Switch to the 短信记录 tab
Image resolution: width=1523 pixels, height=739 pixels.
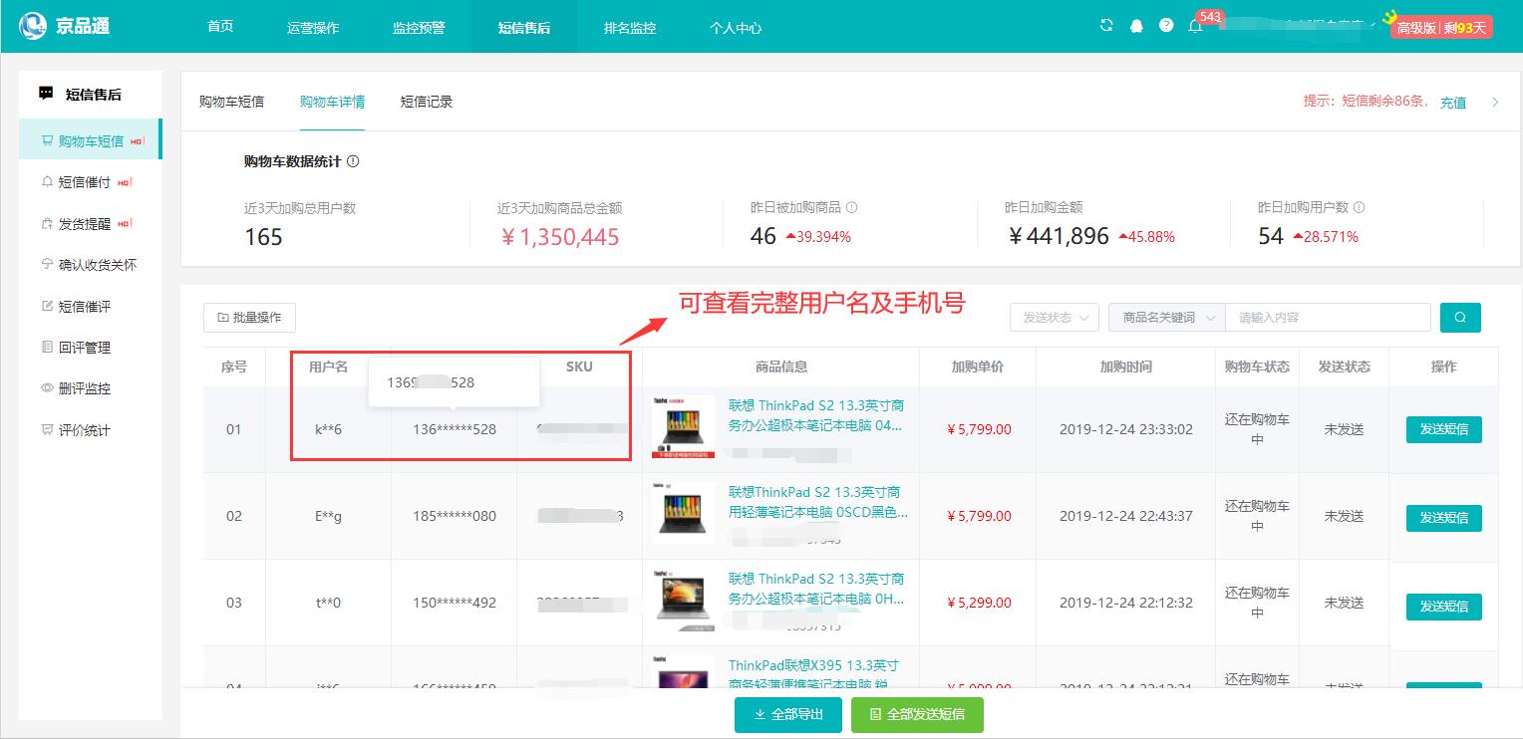point(427,102)
